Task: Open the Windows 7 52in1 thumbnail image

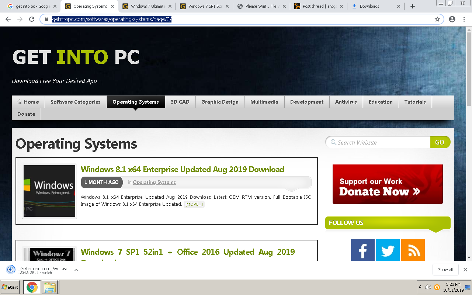Action: pos(49,254)
